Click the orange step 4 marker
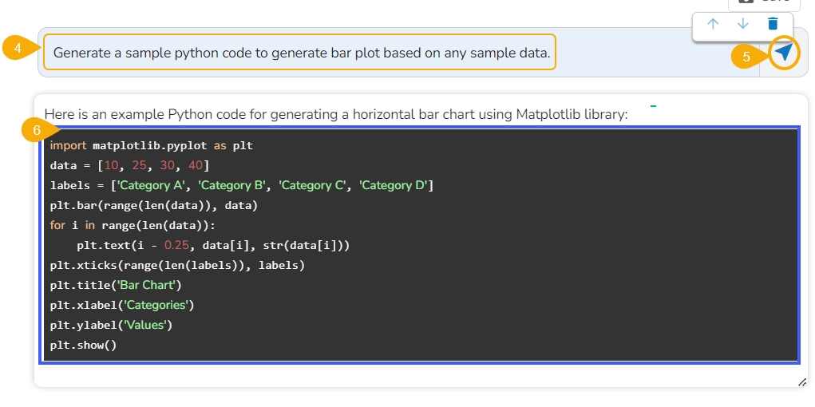The height and width of the screenshot is (407, 815). click(x=18, y=49)
